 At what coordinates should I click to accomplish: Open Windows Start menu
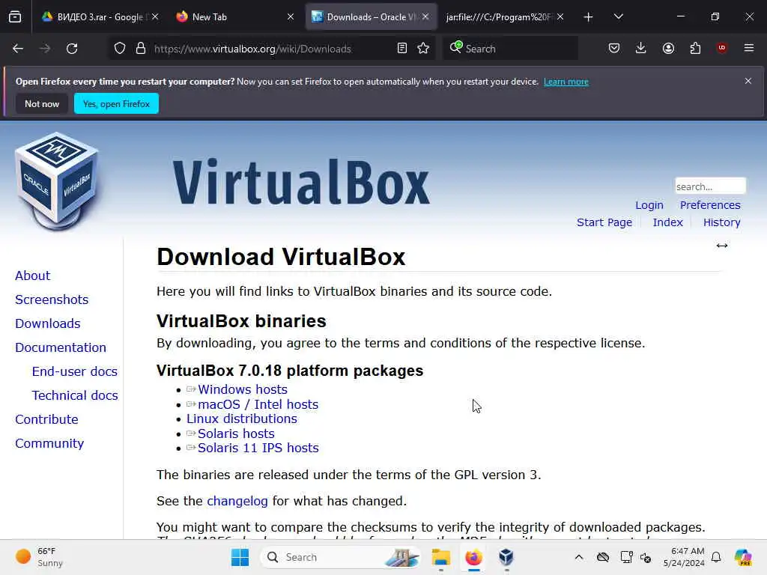(240, 557)
